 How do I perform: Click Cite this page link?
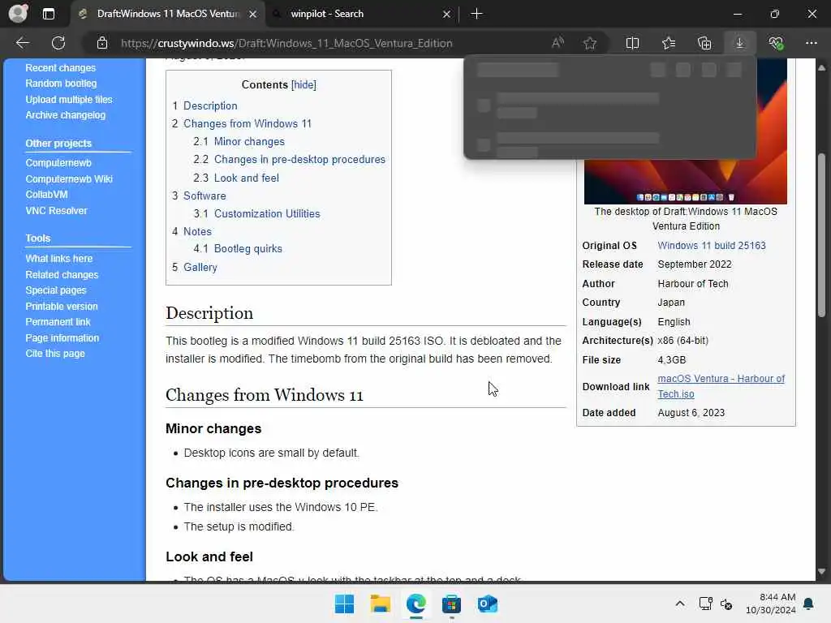click(x=55, y=354)
